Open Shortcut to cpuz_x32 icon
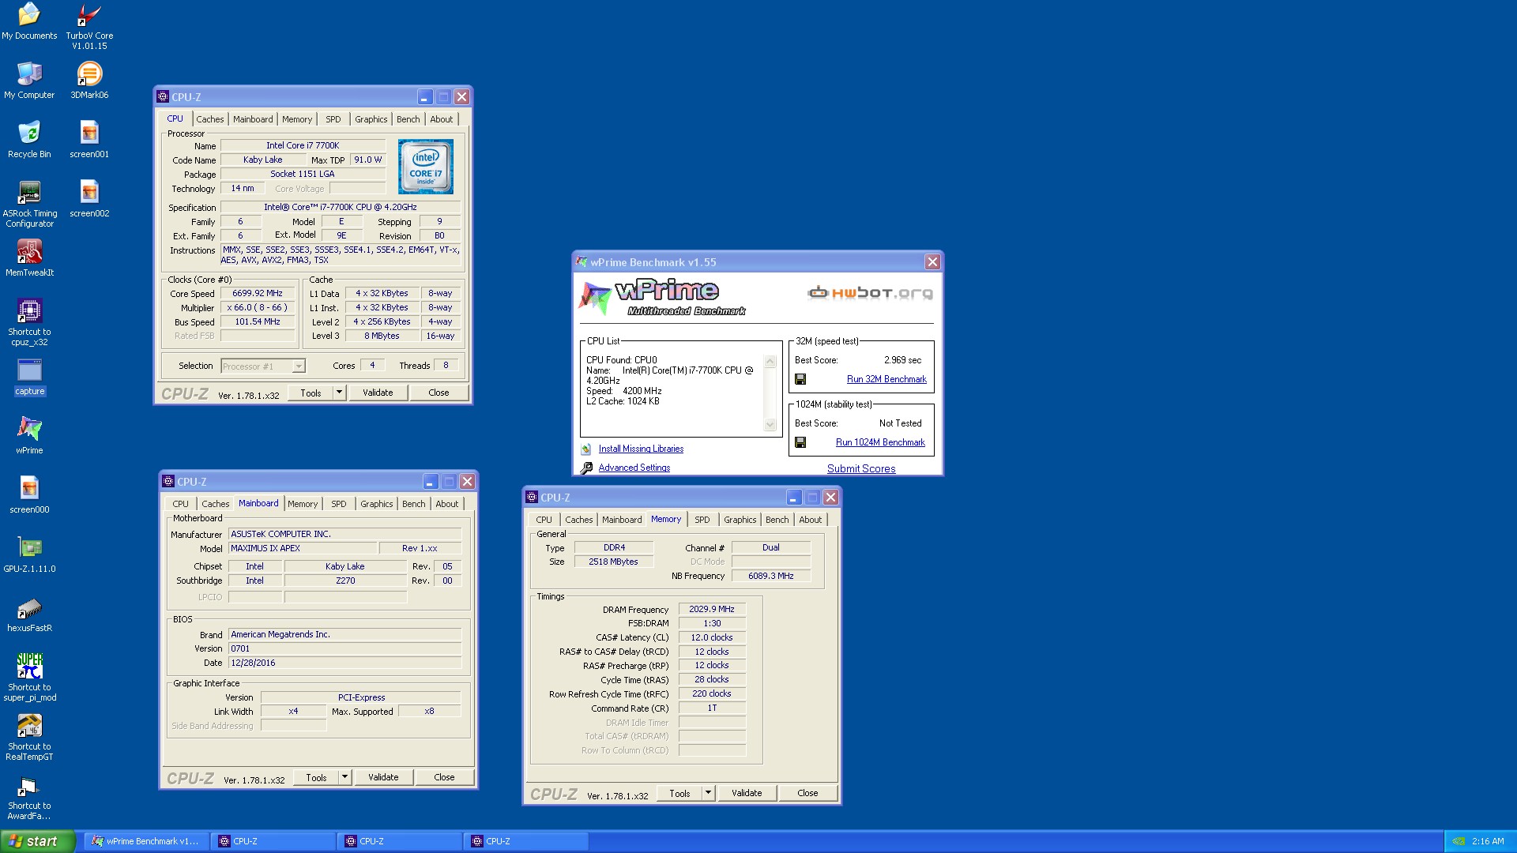The image size is (1517, 853). [x=29, y=322]
